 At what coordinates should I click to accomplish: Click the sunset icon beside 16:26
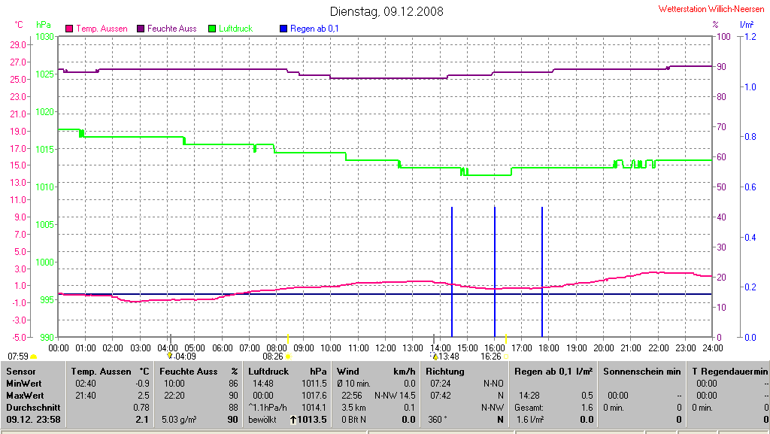point(506,357)
